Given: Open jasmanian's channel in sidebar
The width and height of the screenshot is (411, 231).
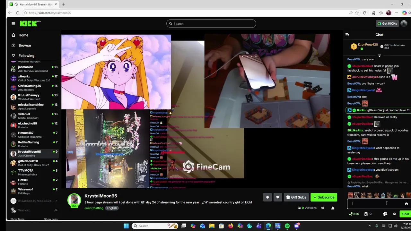Looking at the screenshot, I should coord(34,69).
